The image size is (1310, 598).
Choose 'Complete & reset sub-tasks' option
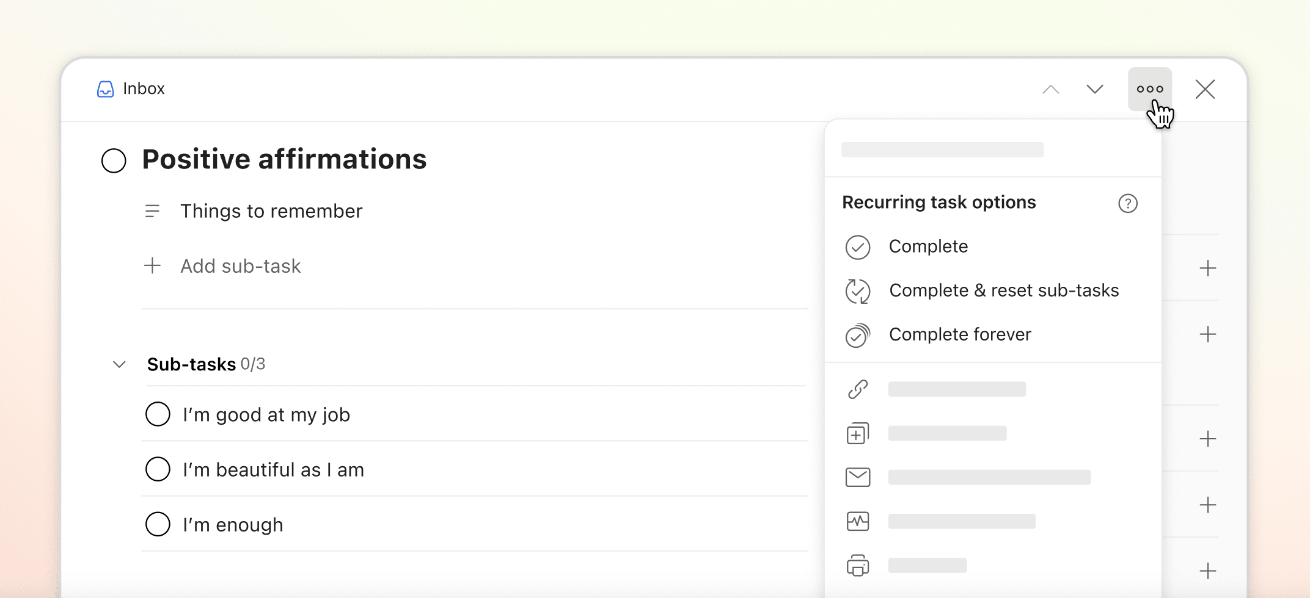1004,290
